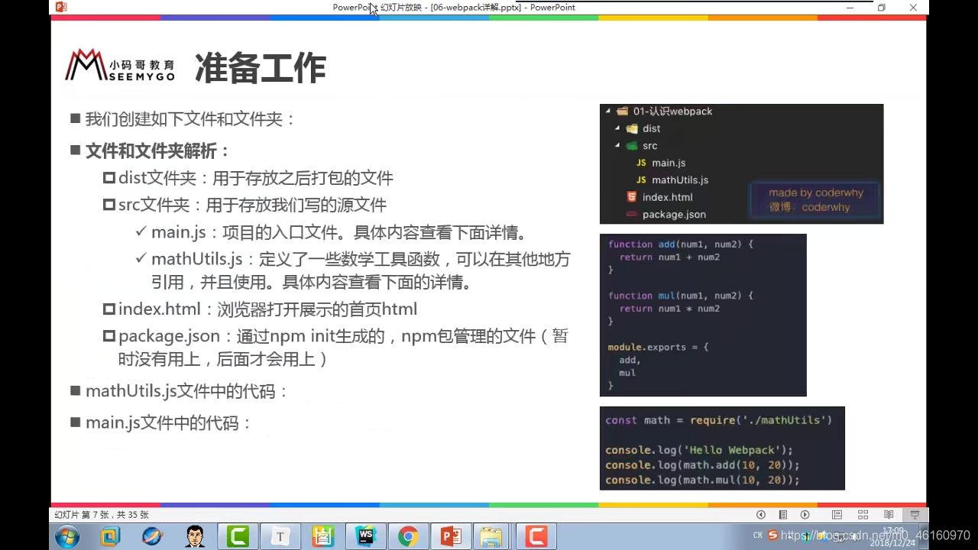Click the bullet 我们创建如下文件和文件夹
This screenshot has height=550, width=978.
(190, 119)
